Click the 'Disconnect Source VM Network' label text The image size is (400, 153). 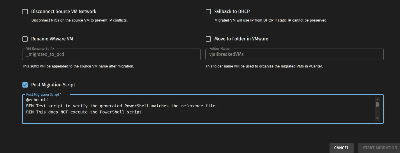click(x=64, y=12)
